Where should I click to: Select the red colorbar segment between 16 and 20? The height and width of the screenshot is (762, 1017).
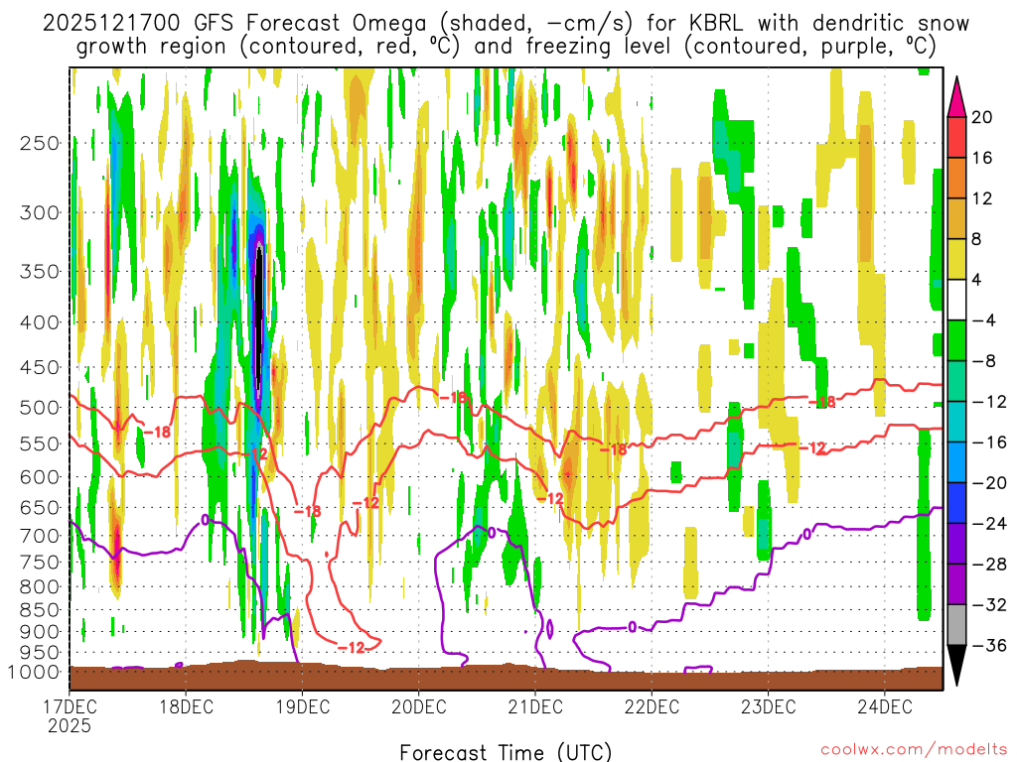(956, 137)
